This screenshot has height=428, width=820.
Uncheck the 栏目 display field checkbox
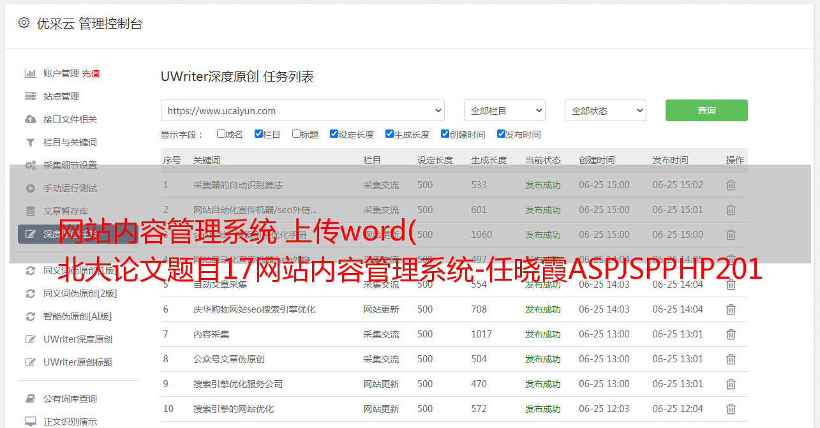[258, 134]
